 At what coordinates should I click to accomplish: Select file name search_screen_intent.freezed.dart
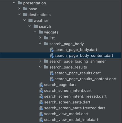75,96
